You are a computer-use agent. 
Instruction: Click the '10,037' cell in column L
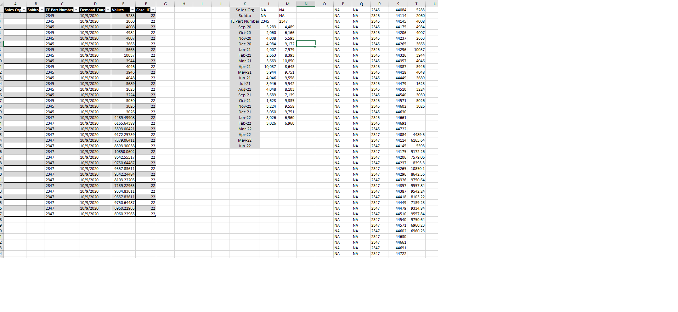click(269, 67)
